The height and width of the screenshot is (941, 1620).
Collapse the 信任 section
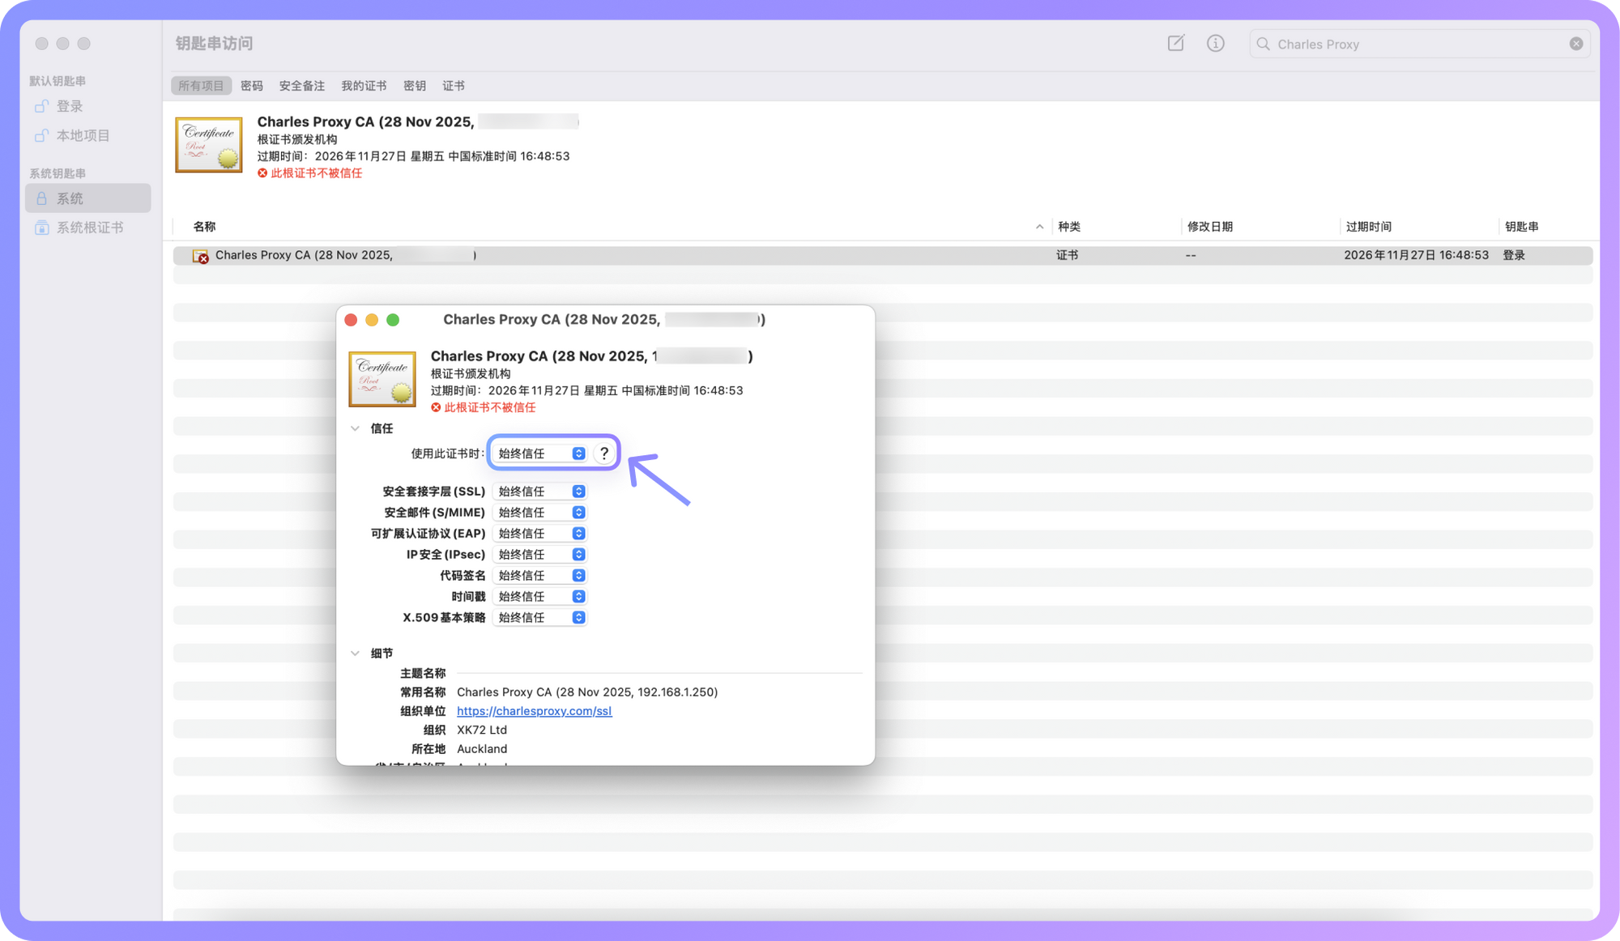pyautogui.click(x=356, y=428)
